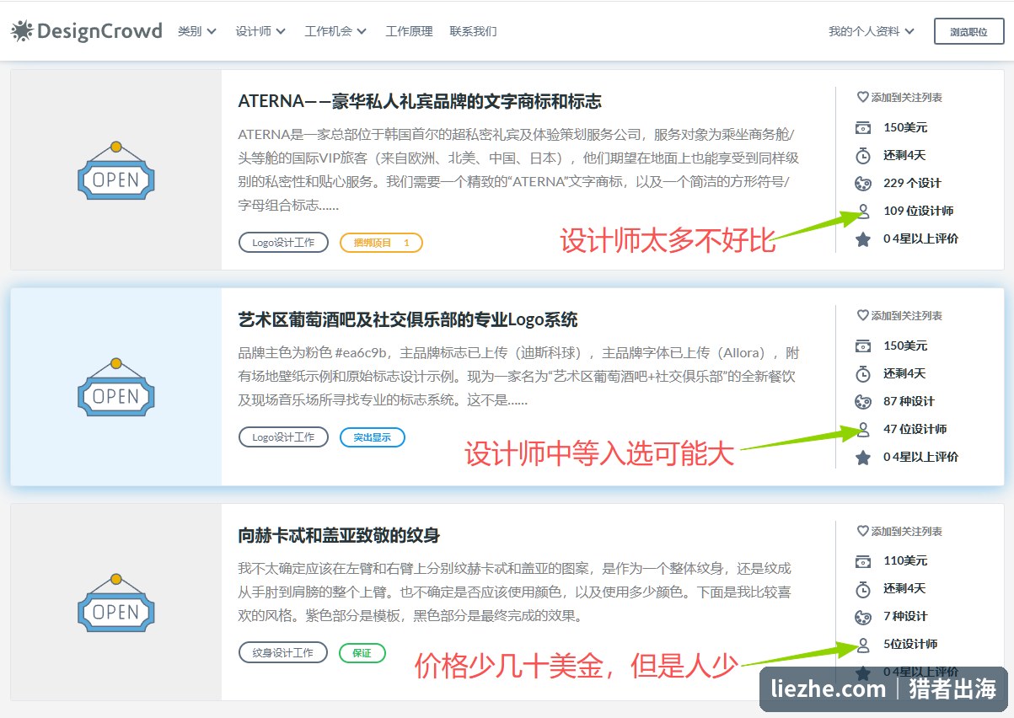Viewport: 1014px width, 718px height.
Task: Click the 47 位设计师 text
Action: pyautogui.click(x=915, y=429)
